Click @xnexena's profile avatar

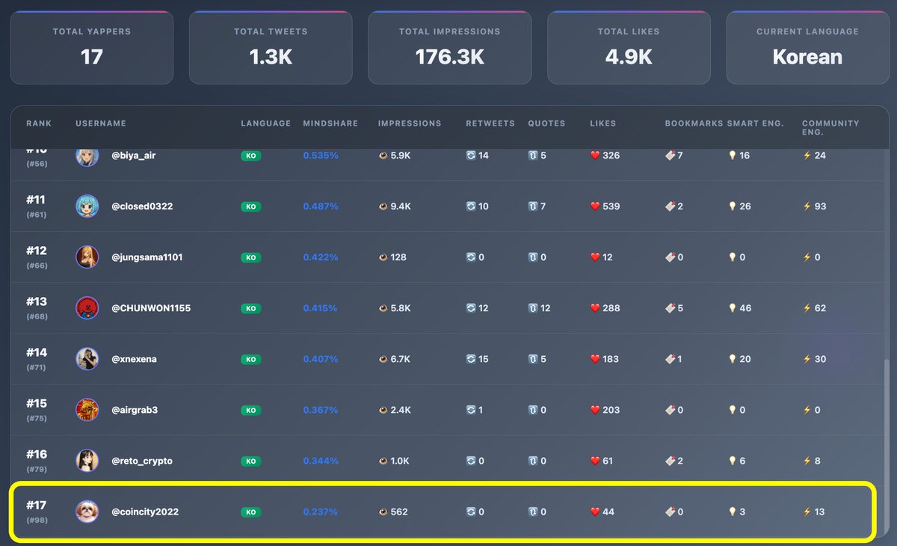pyautogui.click(x=87, y=358)
